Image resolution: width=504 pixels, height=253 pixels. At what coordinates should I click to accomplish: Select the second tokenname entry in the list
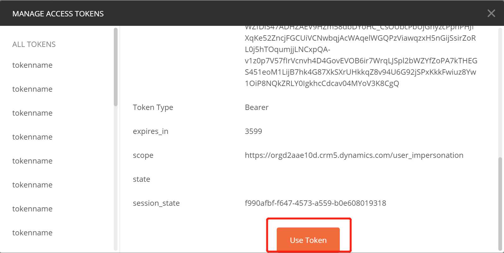click(32, 89)
